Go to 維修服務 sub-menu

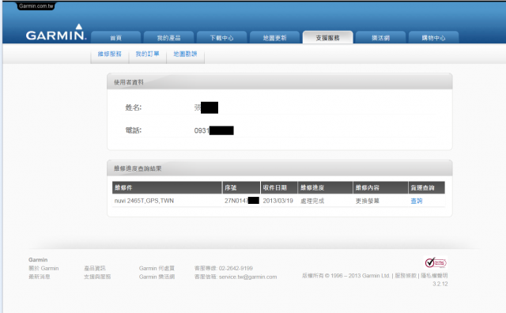point(110,54)
